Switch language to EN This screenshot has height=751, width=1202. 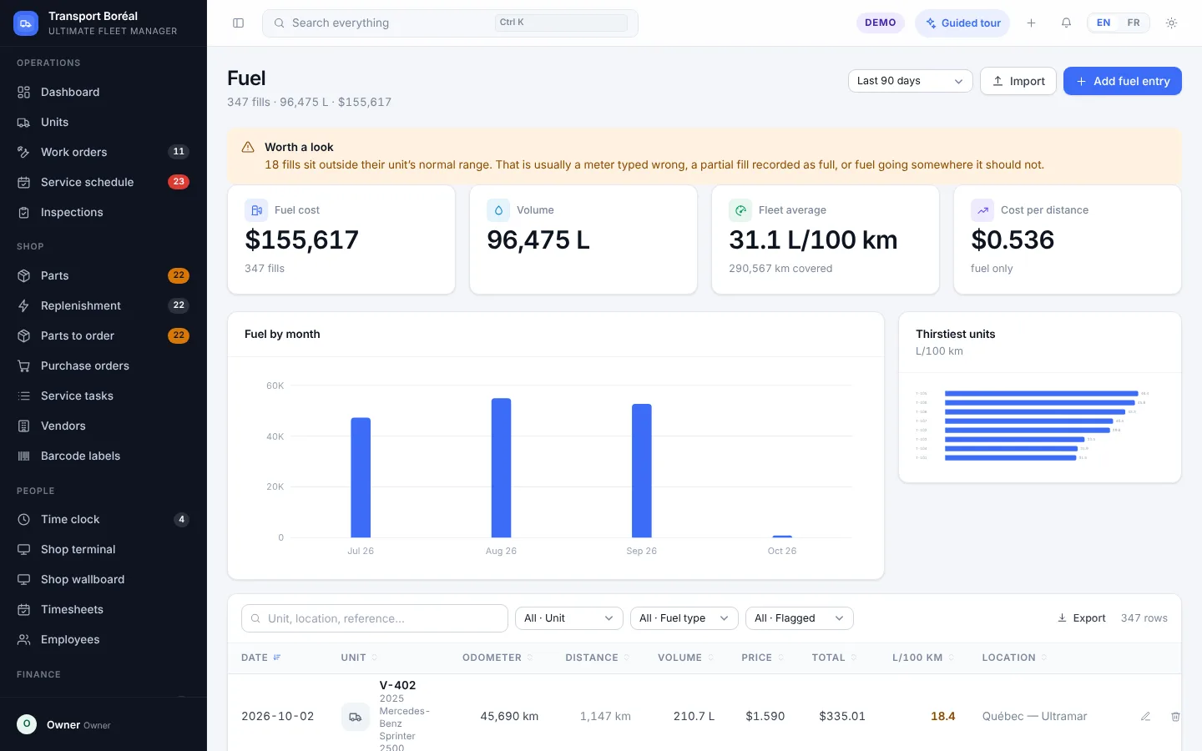[1104, 23]
